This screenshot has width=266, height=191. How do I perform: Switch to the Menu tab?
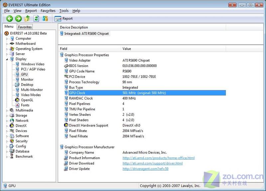pos(9,27)
